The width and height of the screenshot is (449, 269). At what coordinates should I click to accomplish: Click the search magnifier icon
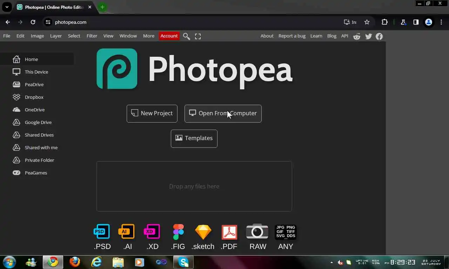(x=187, y=36)
